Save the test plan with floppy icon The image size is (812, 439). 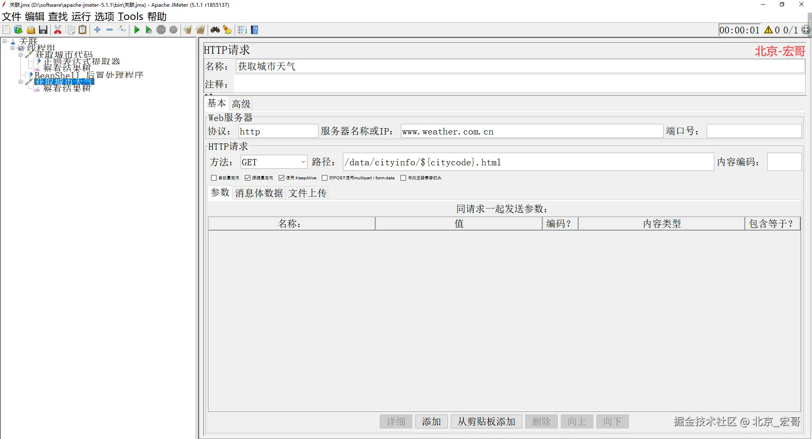(43, 30)
